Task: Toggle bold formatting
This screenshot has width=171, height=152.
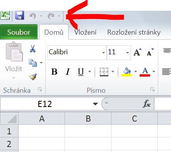Action: coord(54,72)
